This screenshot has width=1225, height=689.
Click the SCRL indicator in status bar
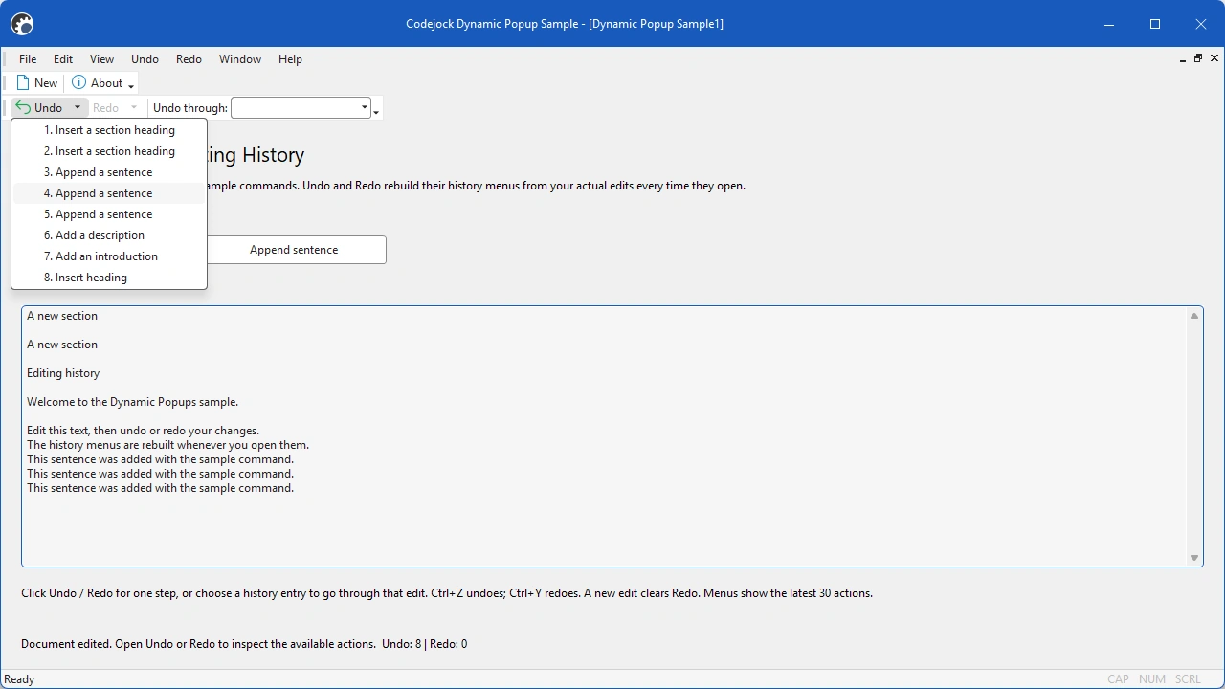(1188, 679)
